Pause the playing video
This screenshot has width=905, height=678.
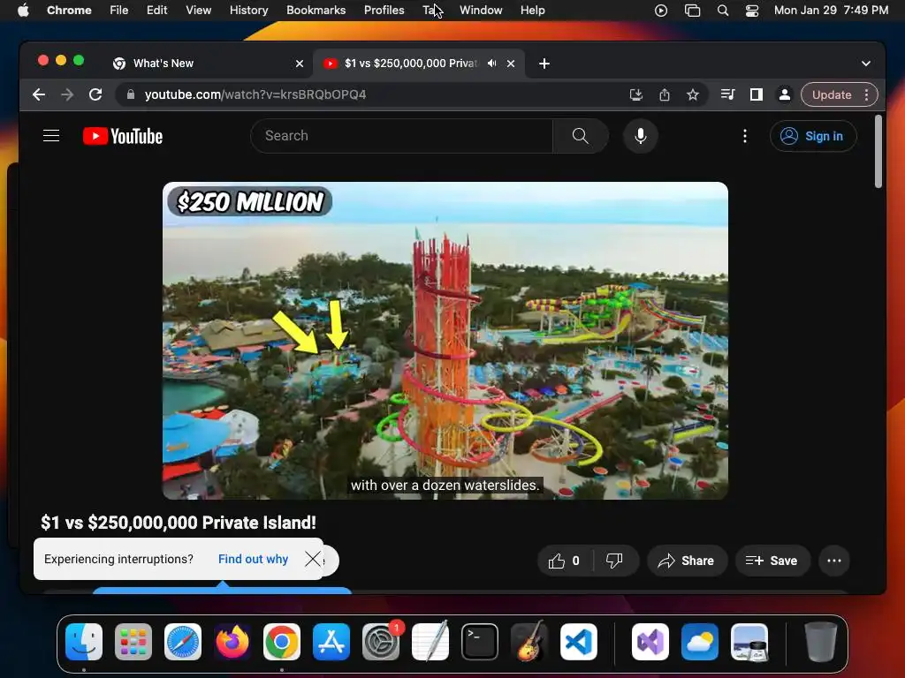(445, 340)
